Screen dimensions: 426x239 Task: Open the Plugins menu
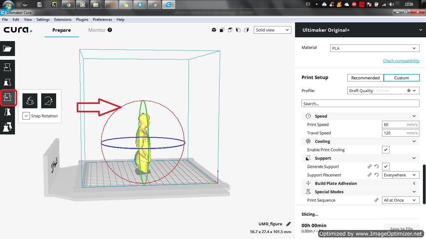(82, 19)
